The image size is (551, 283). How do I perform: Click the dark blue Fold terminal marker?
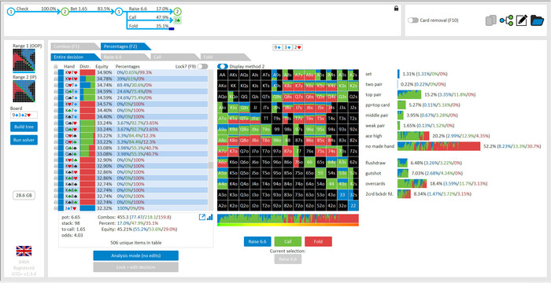click(172, 29)
